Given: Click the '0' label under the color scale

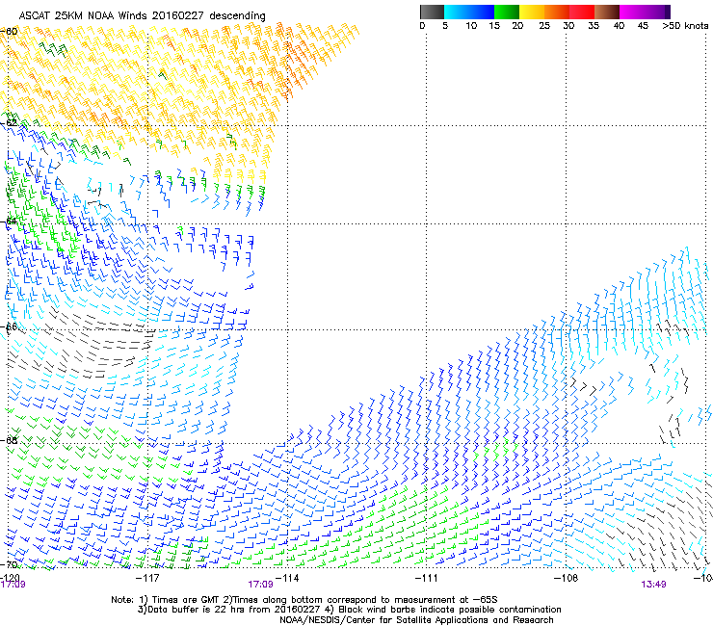Looking at the screenshot, I should coord(422,26).
